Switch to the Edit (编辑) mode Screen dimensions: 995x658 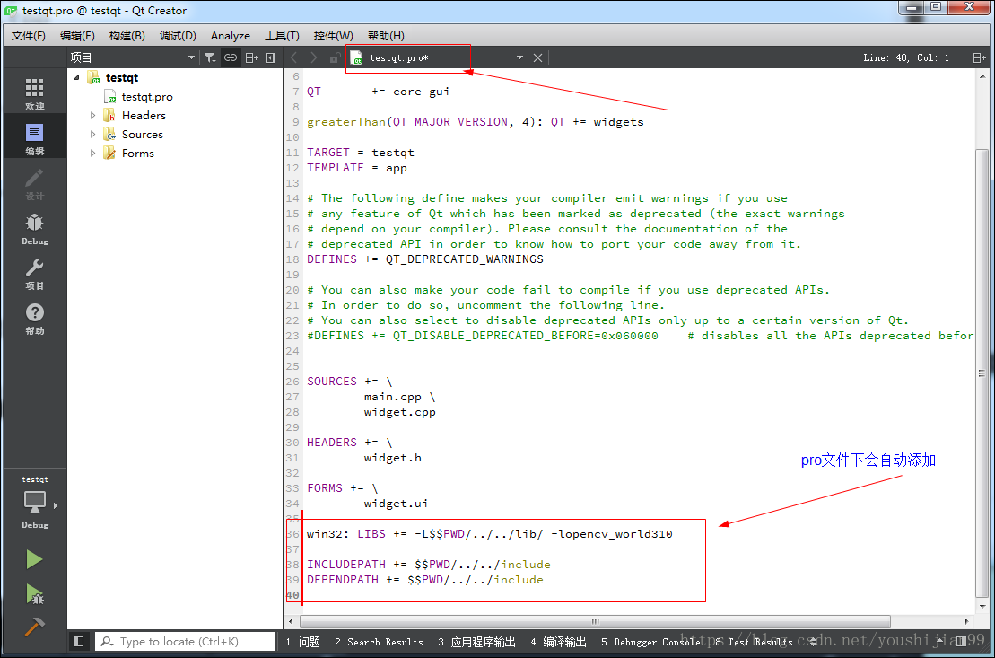point(34,138)
